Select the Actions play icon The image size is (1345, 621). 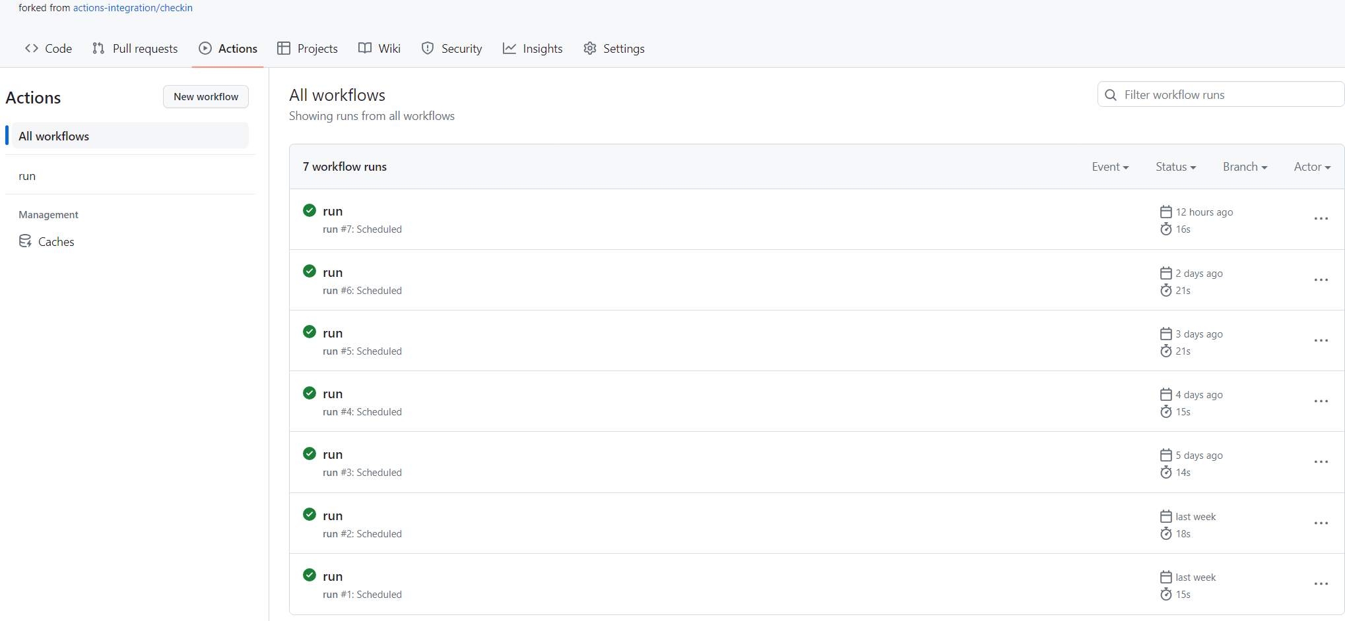(x=205, y=48)
